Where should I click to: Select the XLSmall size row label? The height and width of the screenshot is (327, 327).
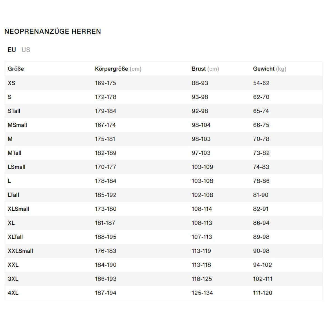18,209
